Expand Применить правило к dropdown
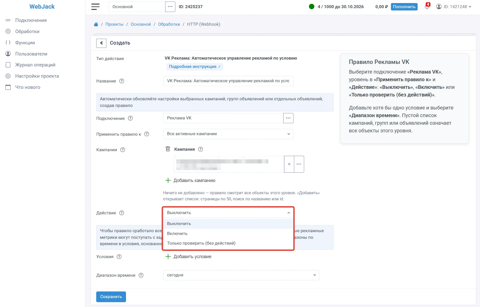 pos(228,134)
